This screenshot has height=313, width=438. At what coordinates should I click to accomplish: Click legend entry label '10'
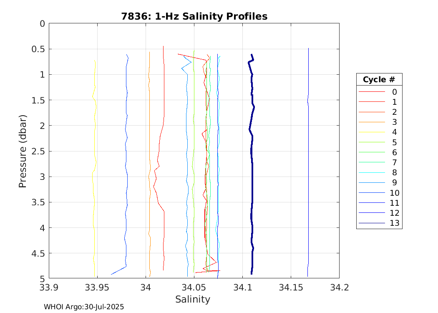click(394, 193)
